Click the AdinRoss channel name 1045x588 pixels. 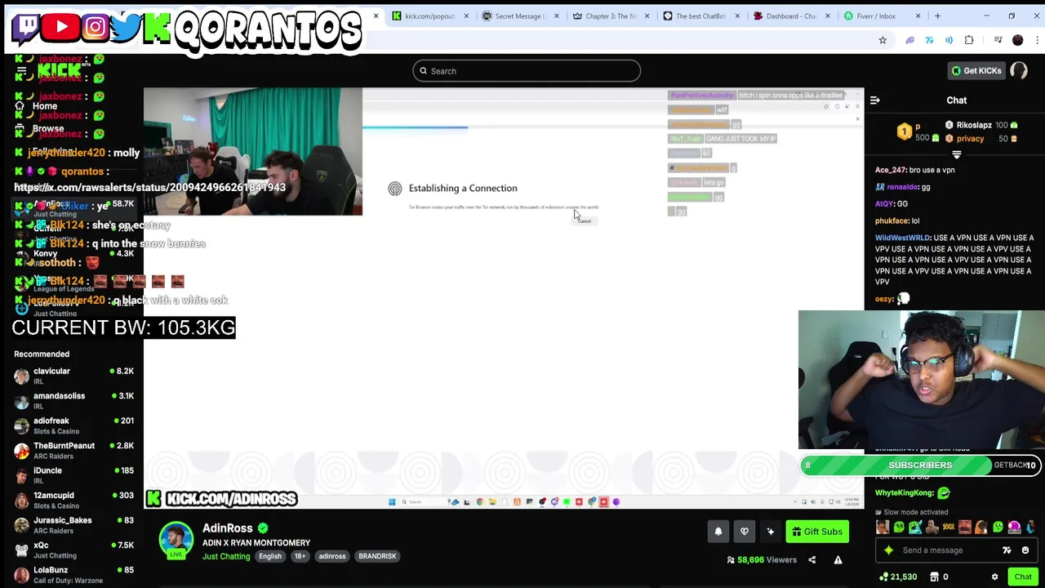[228, 528]
